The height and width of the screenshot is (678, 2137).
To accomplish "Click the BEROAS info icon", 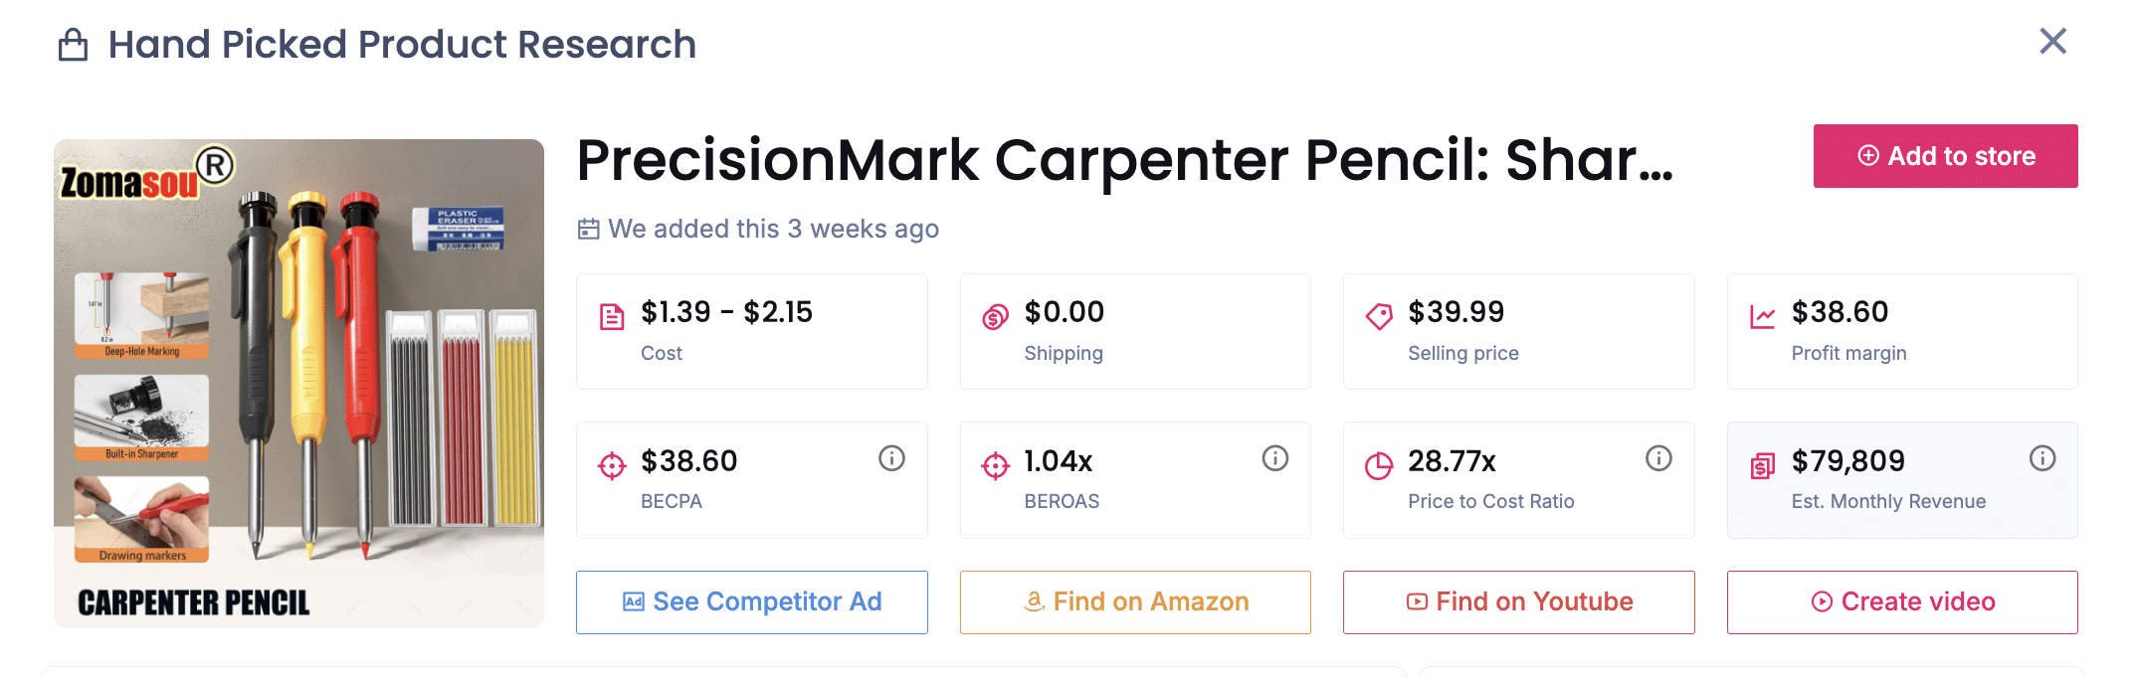I will (1275, 458).
